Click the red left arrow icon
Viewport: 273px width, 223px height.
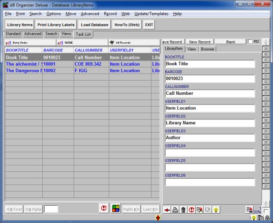(x=167, y=210)
